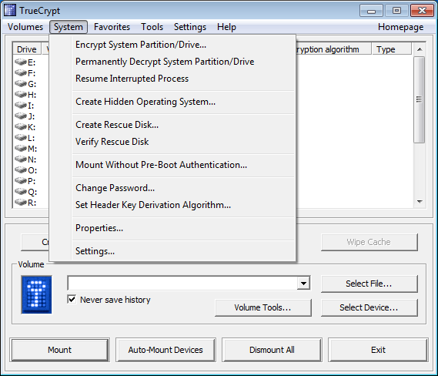Screen dimensions: 438x376
Task: Click the Select File button
Action: click(x=369, y=284)
